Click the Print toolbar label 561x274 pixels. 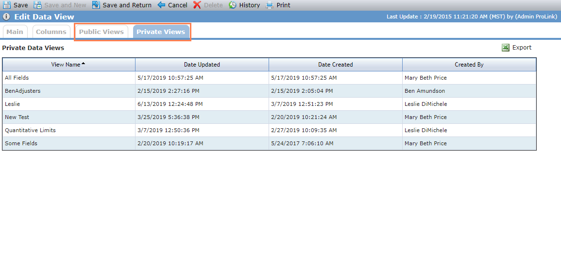pos(283,5)
